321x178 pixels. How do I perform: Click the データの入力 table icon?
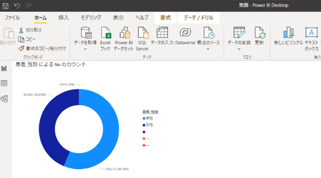tap(162, 32)
